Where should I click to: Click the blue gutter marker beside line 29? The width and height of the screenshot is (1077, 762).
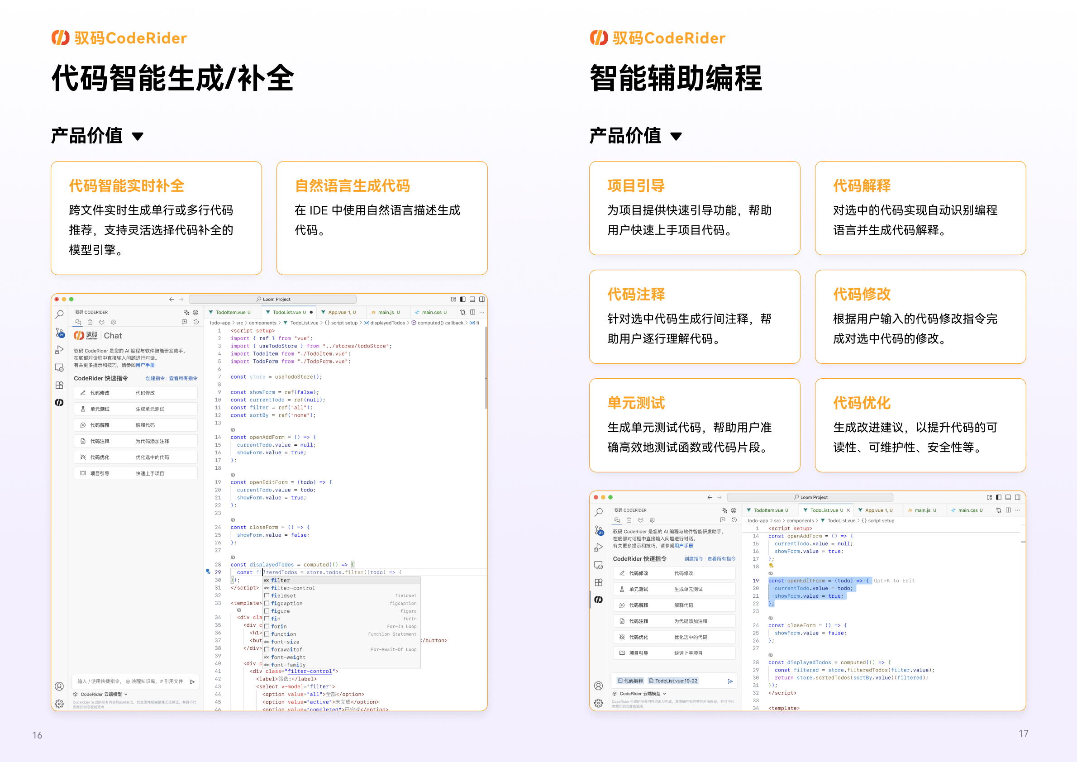point(208,571)
